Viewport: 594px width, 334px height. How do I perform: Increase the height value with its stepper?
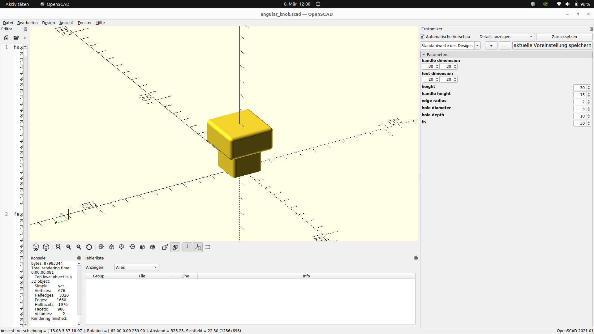pyautogui.click(x=588, y=86)
